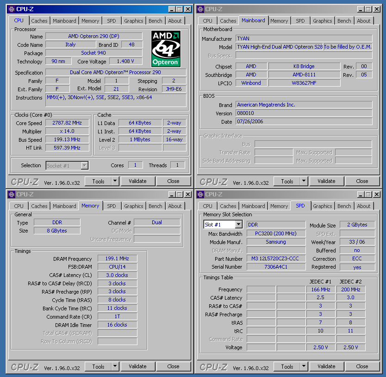Click Close button in CPU window
Viewport: 386px width, 377px height.
173,181
